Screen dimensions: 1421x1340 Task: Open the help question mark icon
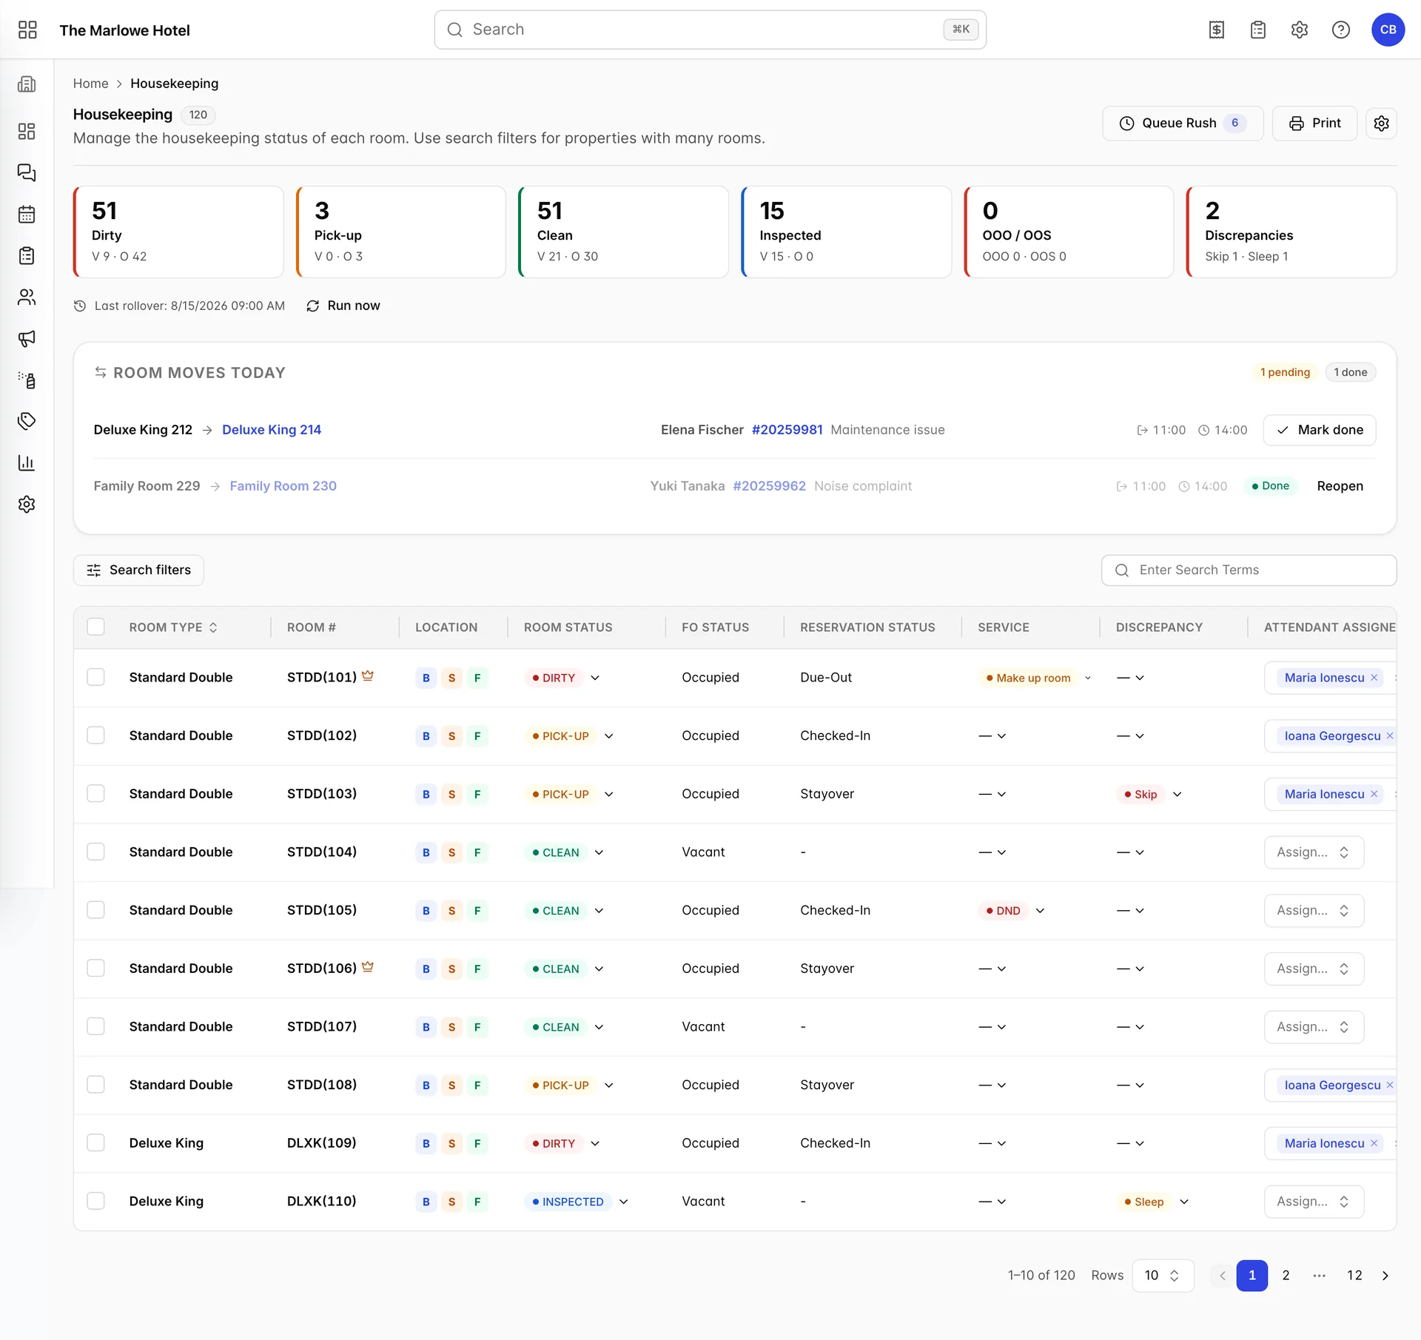tap(1341, 30)
